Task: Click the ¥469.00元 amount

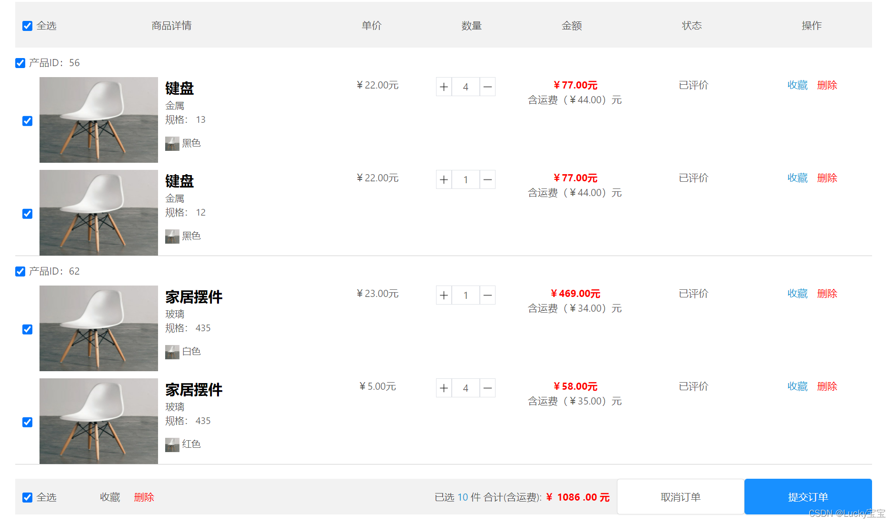Action: pos(575,294)
